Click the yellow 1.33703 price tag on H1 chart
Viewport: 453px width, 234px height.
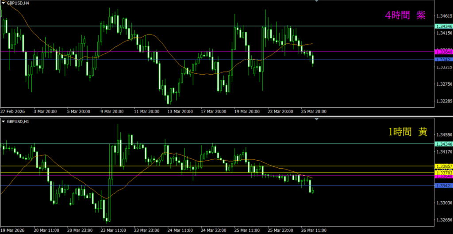pyautogui.click(x=443, y=173)
